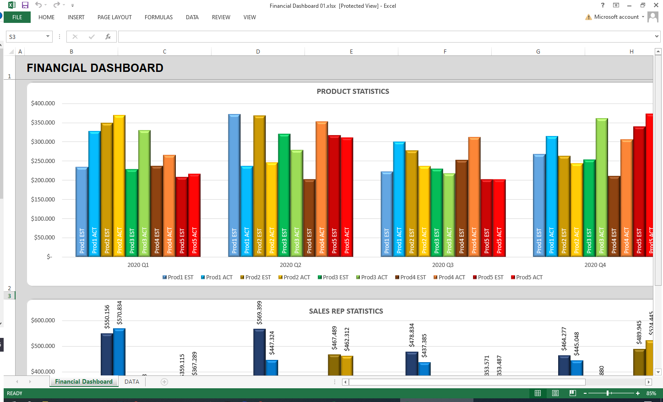Click the Microsoft account label
663x402 pixels.
pyautogui.click(x=616, y=17)
